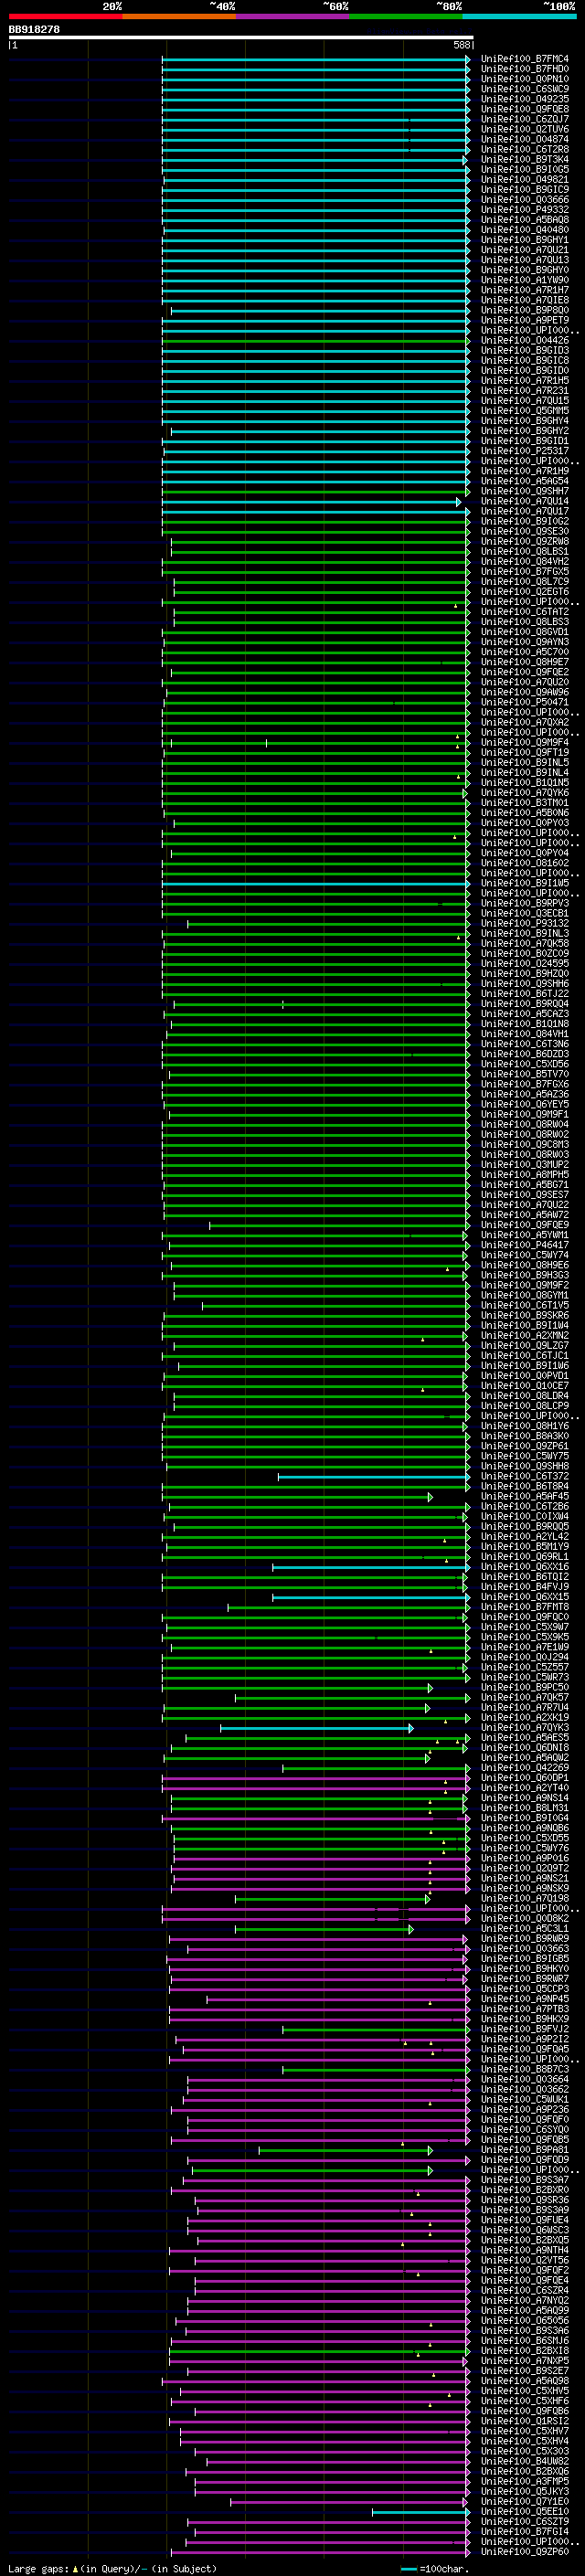585x2576 pixels.
Task: Choose the UniRef100_Q6XX16 hit label
Action: [525, 1567]
